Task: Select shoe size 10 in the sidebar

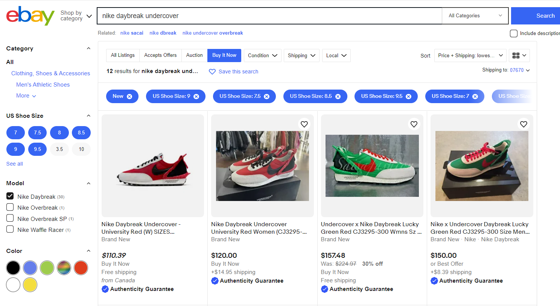Action: click(81, 149)
